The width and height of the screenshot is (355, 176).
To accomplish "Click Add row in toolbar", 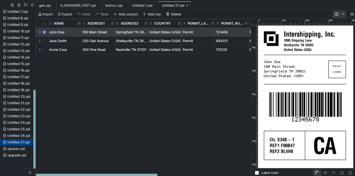I will tap(152, 14).
